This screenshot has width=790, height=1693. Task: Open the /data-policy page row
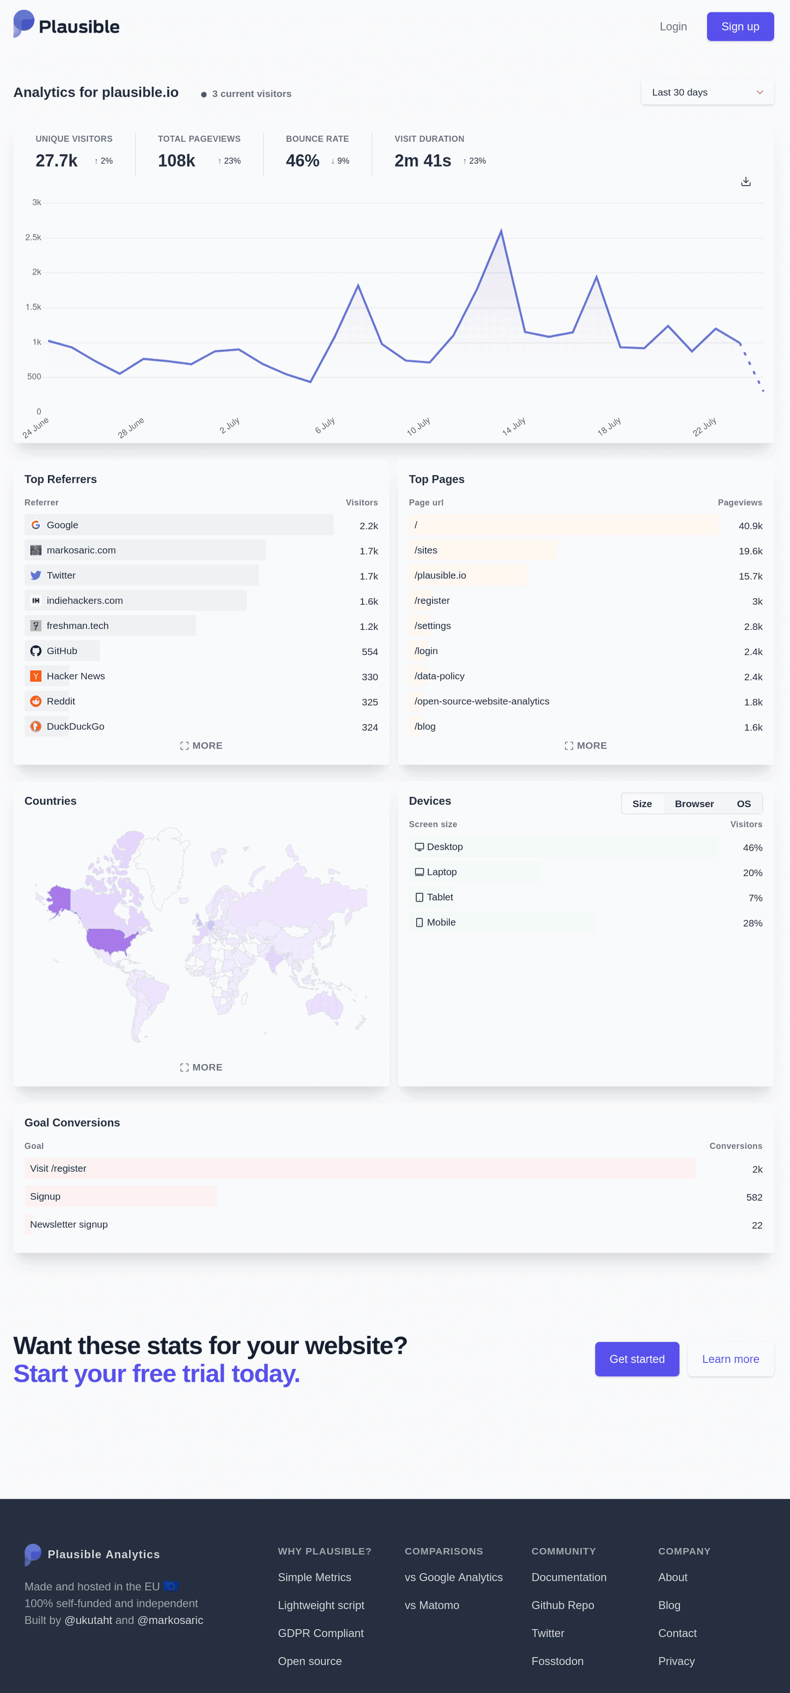585,676
